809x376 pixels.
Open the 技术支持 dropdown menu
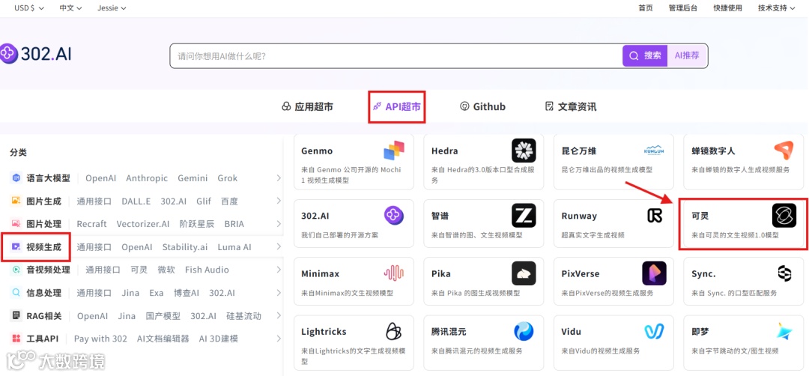pyautogui.click(x=777, y=7)
